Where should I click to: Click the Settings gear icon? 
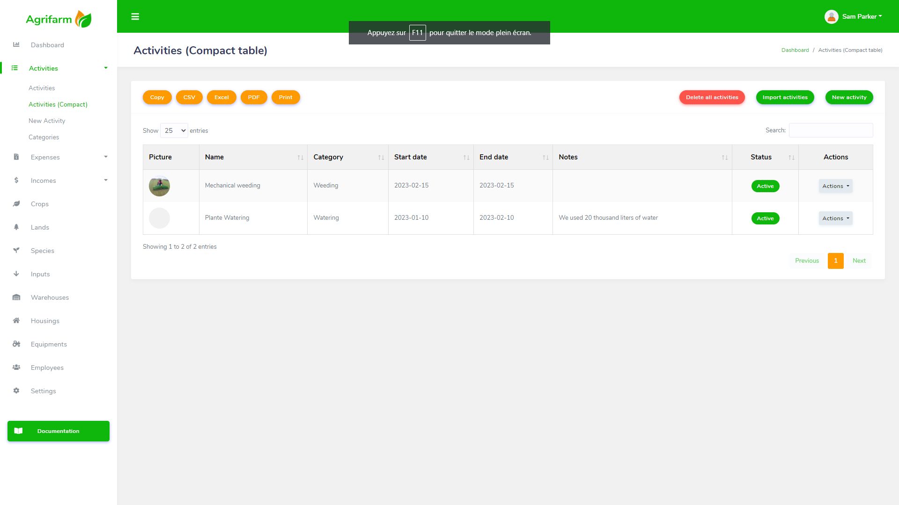click(x=16, y=391)
